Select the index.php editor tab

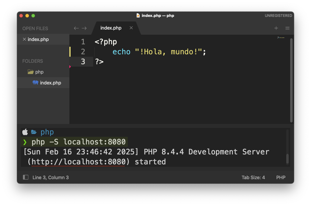point(111,28)
